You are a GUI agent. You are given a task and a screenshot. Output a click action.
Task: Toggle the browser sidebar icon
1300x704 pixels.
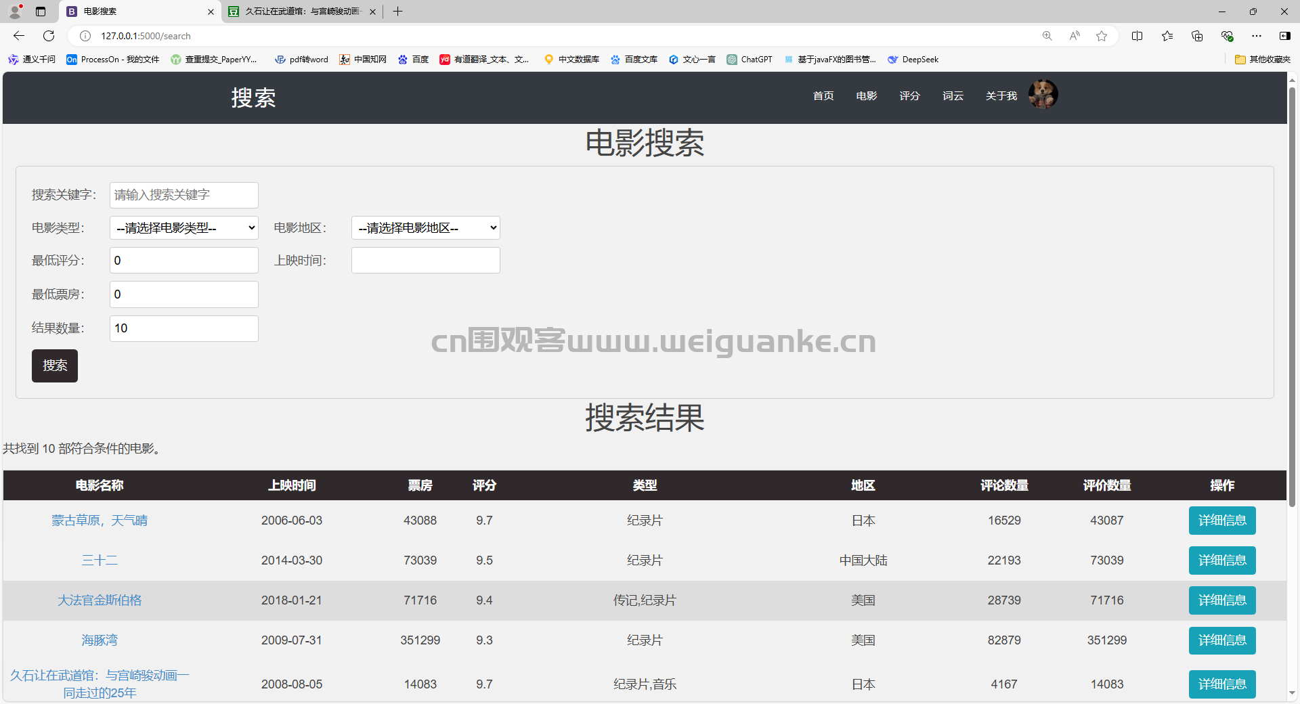[x=1285, y=36]
